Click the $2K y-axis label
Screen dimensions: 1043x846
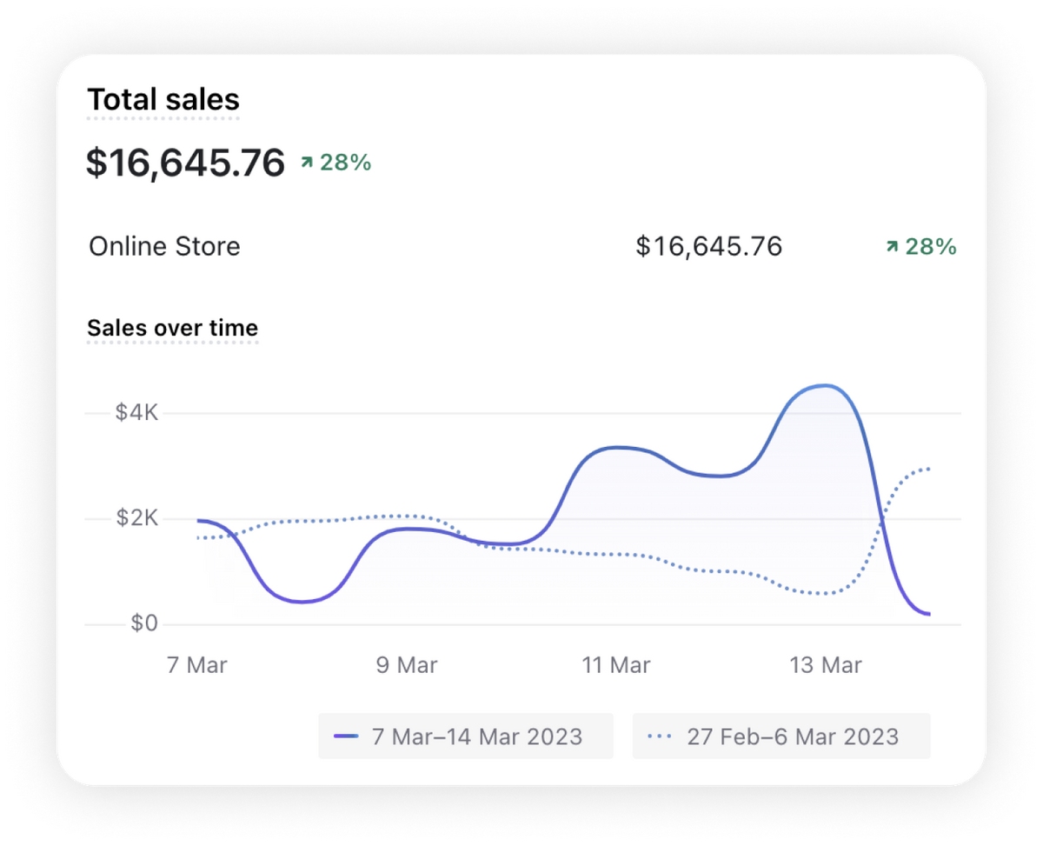136,519
